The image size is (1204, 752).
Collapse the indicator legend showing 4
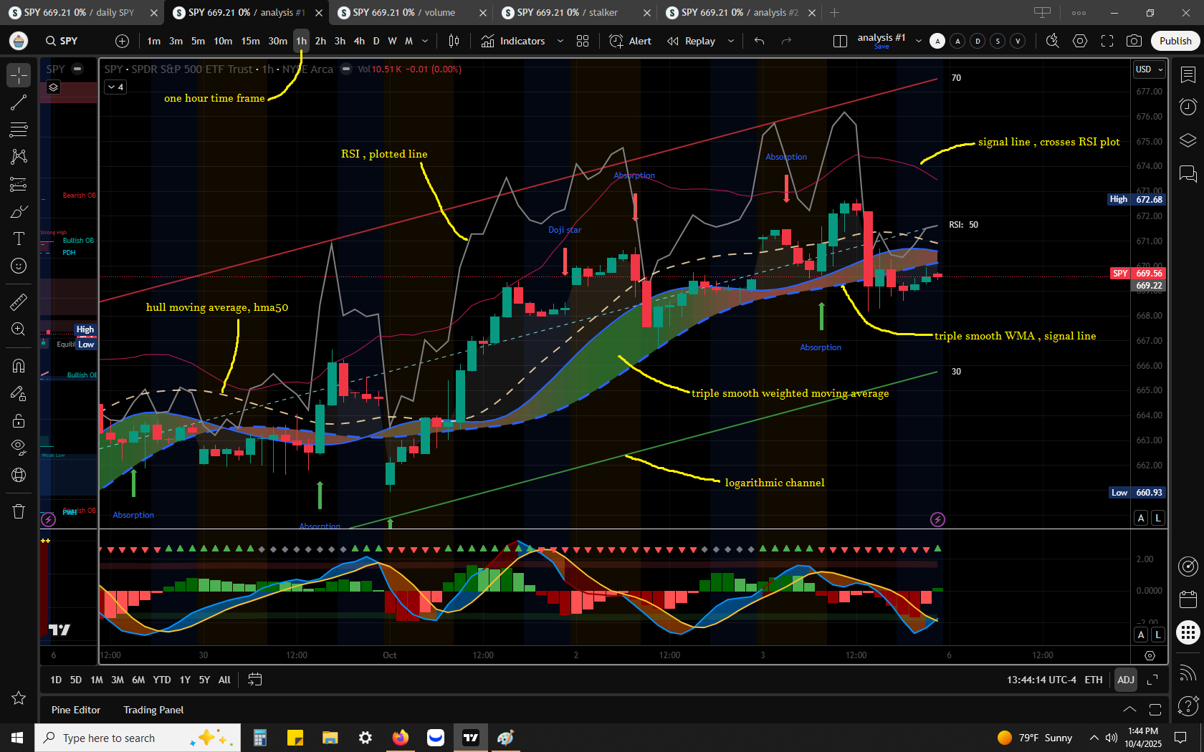(x=116, y=87)
